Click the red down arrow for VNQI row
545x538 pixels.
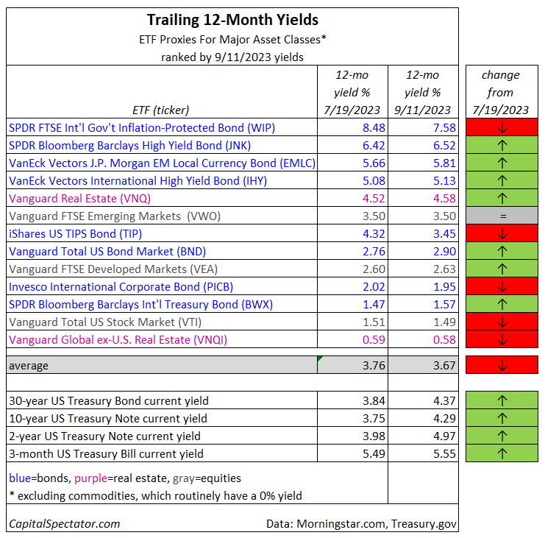(502, 340)
